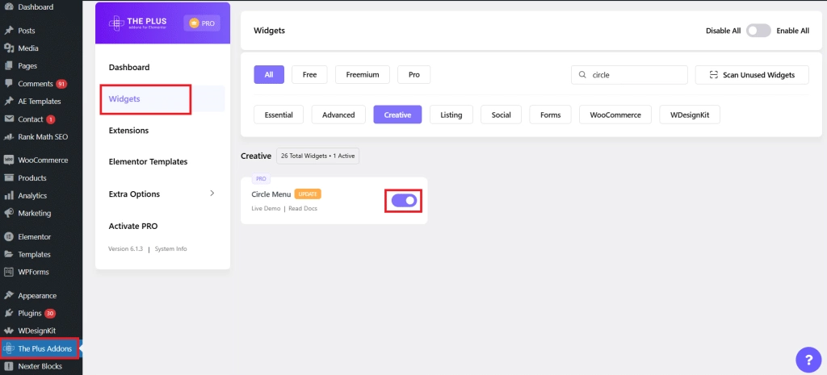Click the Plugins plug icon in the sidebar
Viewport: 827px width, 375px height.
click(9, 313)
